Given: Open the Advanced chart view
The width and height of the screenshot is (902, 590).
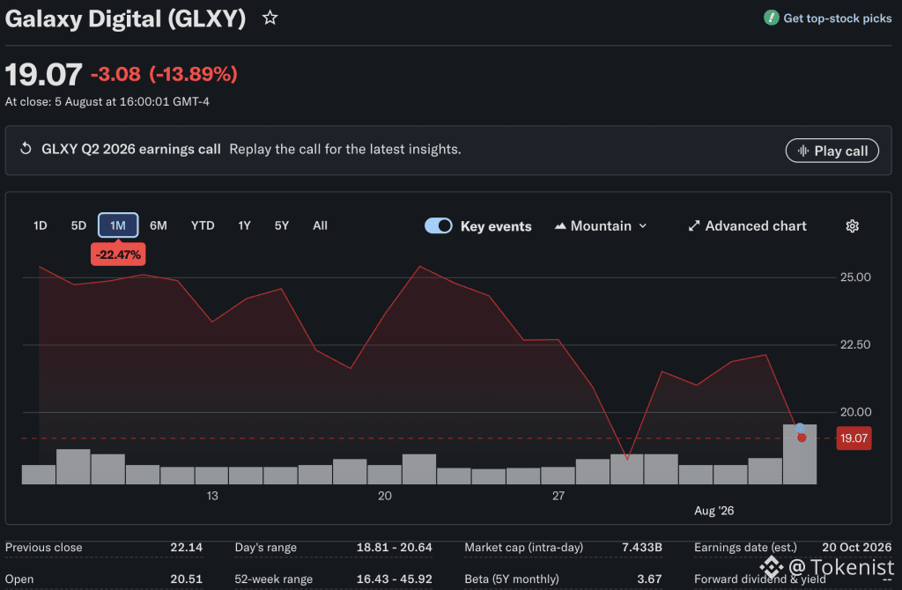Looking at the screenshot, I should 747,226.
